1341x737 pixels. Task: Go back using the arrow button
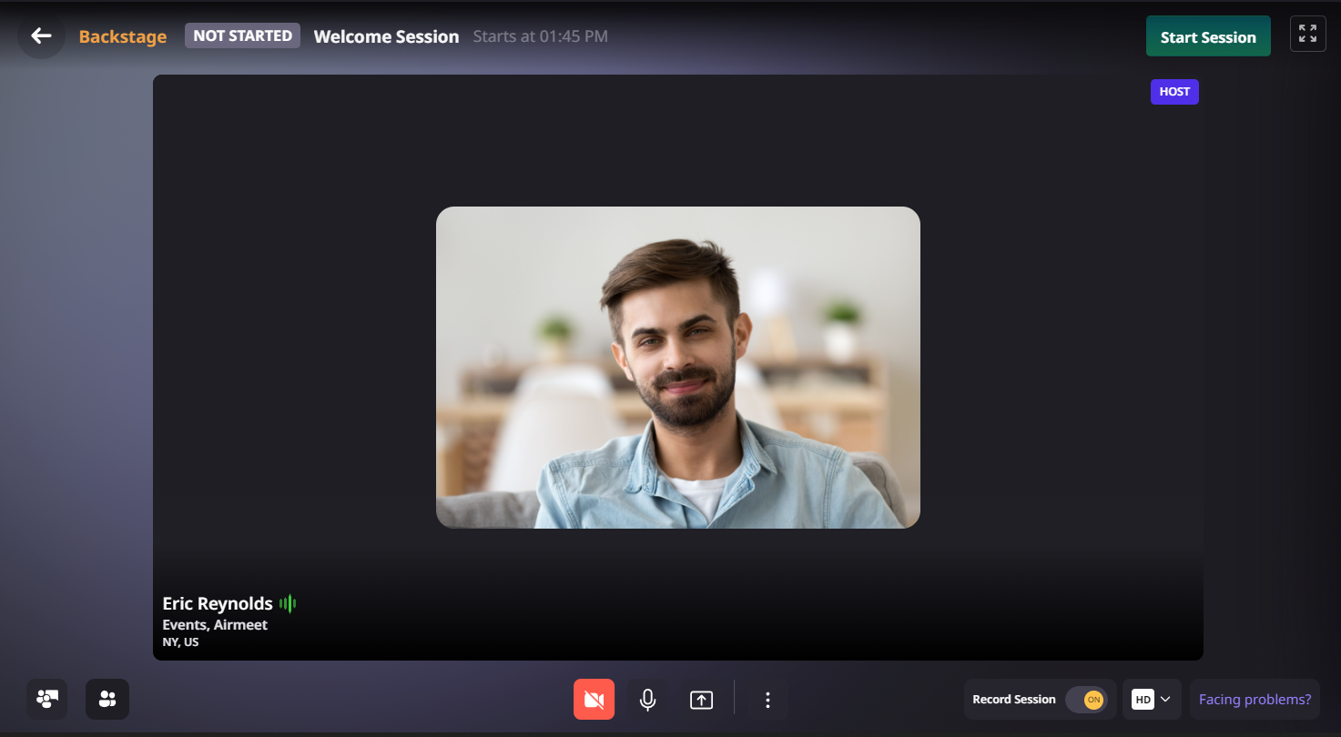click(41, 36)
